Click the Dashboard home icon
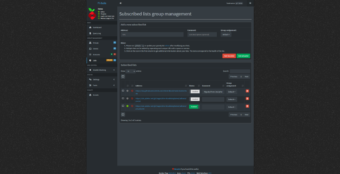 [90, 28]
